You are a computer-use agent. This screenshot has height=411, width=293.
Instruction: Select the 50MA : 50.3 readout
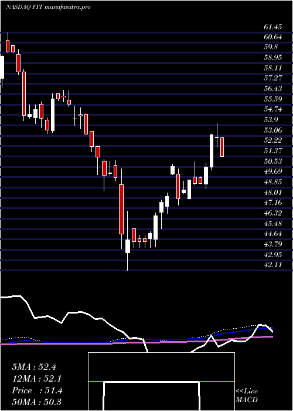pos(36,402)
